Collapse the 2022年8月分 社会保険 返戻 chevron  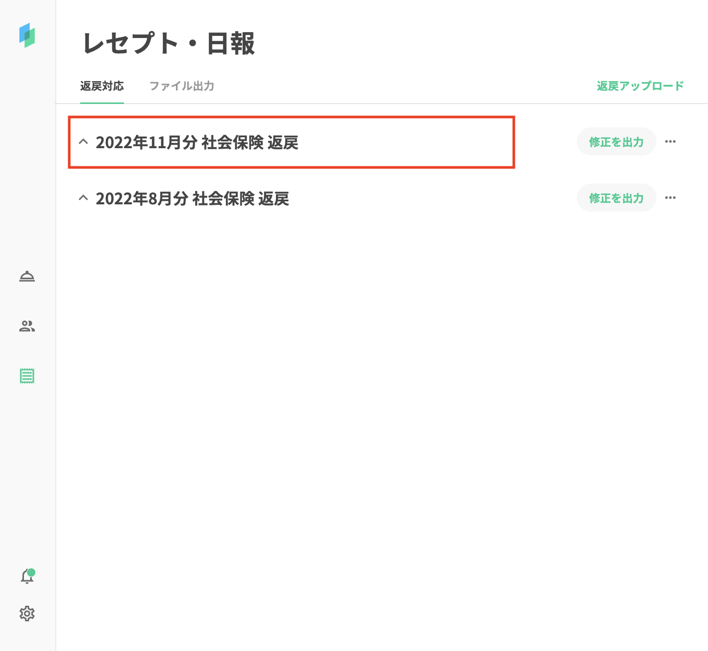(83, 198)
